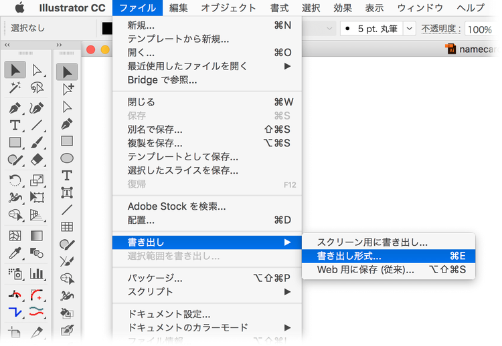Select the Curvature tool
502x346 pixels.
(x=37, y=108)
